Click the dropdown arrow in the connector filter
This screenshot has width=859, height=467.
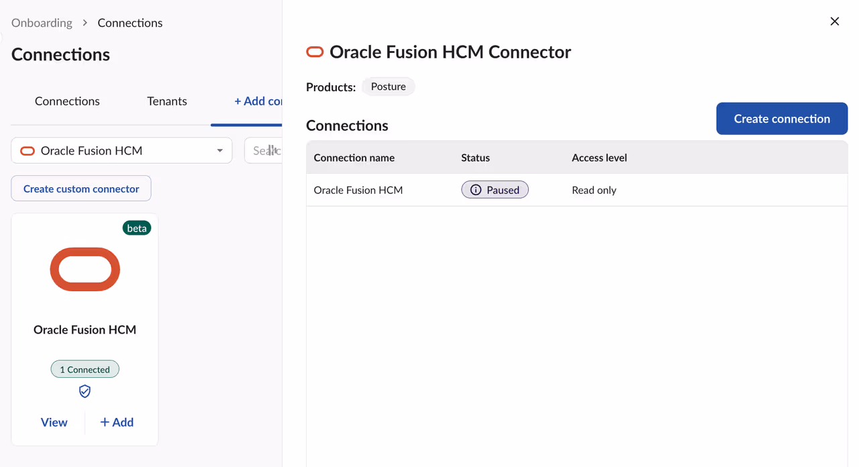coord(219,150)
